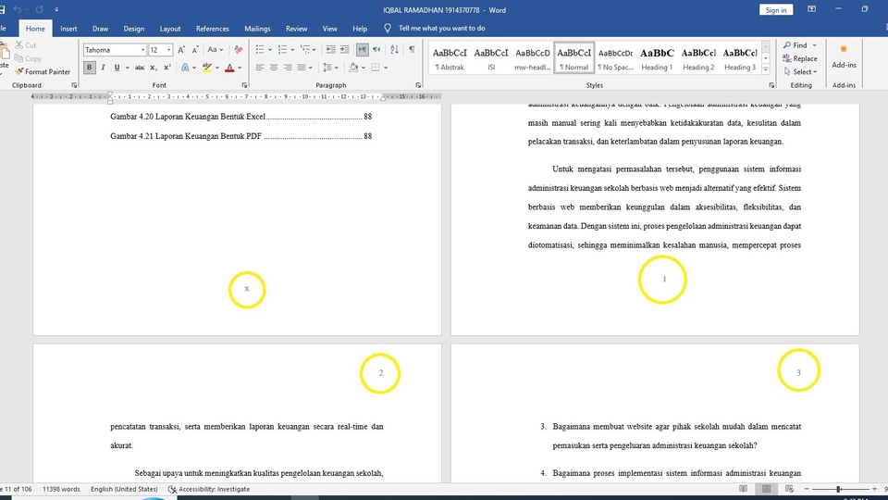Increase the paragraph indent
This screenshot has height=500, width=888.
(343, 50)
